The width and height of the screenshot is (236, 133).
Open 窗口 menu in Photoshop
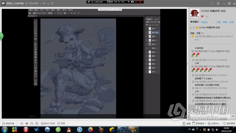[x=64, y=10]
